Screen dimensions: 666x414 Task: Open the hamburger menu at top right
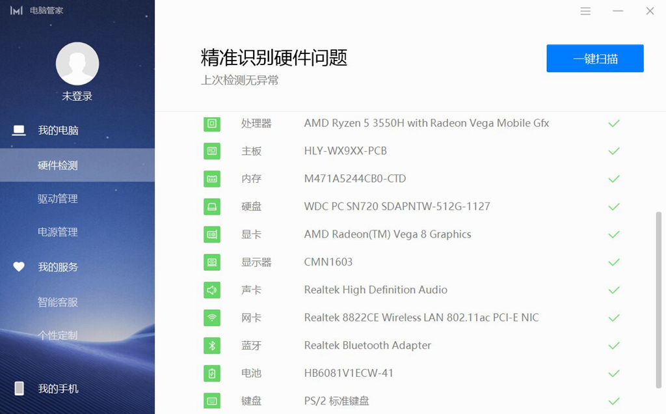tap(585, 10)
